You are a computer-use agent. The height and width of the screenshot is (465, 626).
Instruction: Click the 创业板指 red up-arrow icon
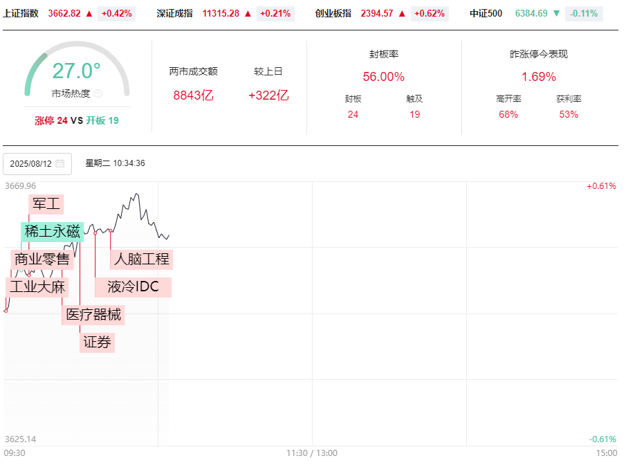[402, 13]
